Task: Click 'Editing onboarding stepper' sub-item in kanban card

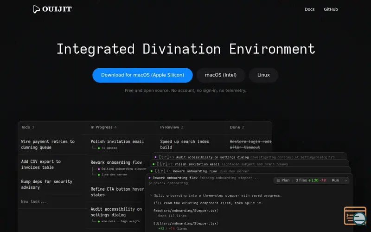Action: coord(124,169)
